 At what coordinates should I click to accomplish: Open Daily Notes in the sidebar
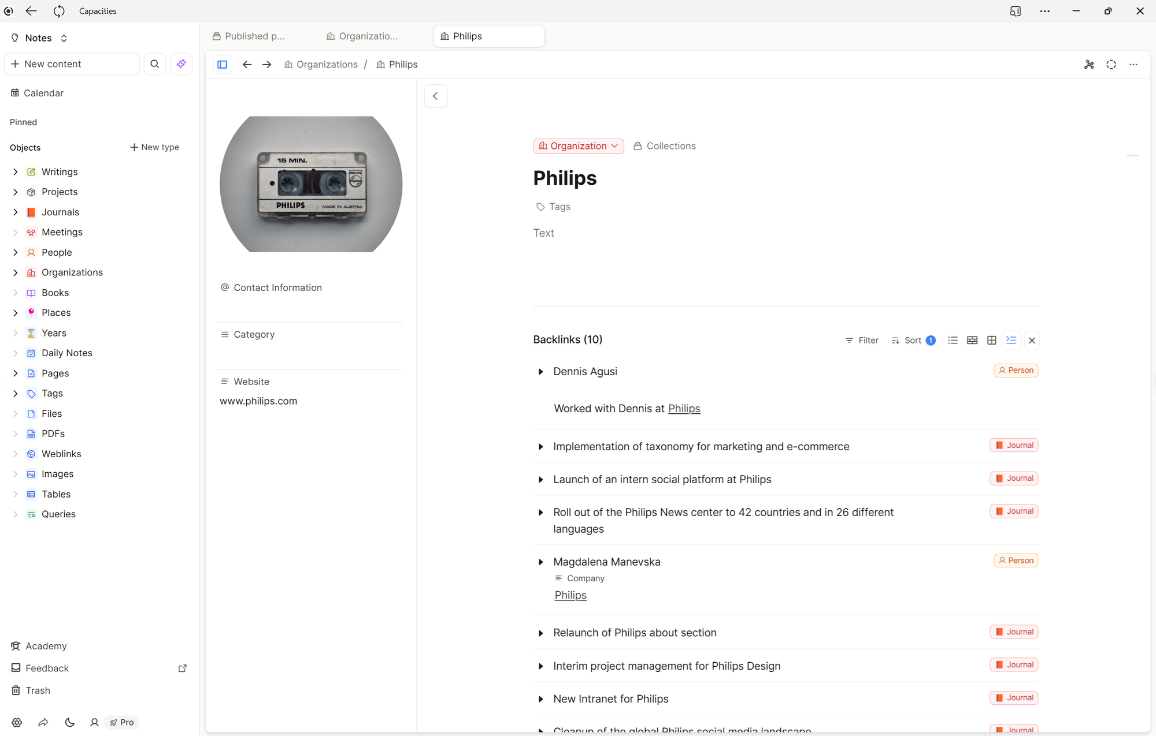click(x=66, y=353)
